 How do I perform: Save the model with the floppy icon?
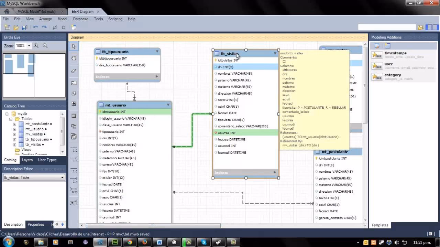pyautogui.click(x=24, y=27)
